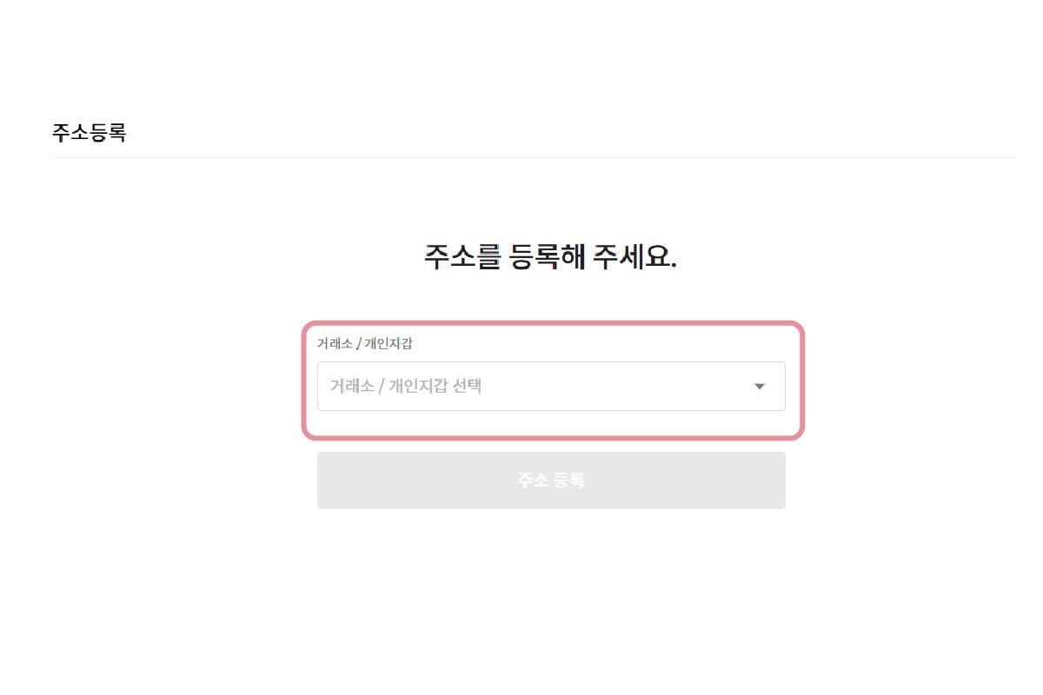Click the 거래소 / 개인지갑 field label

[x=365, y=343]
